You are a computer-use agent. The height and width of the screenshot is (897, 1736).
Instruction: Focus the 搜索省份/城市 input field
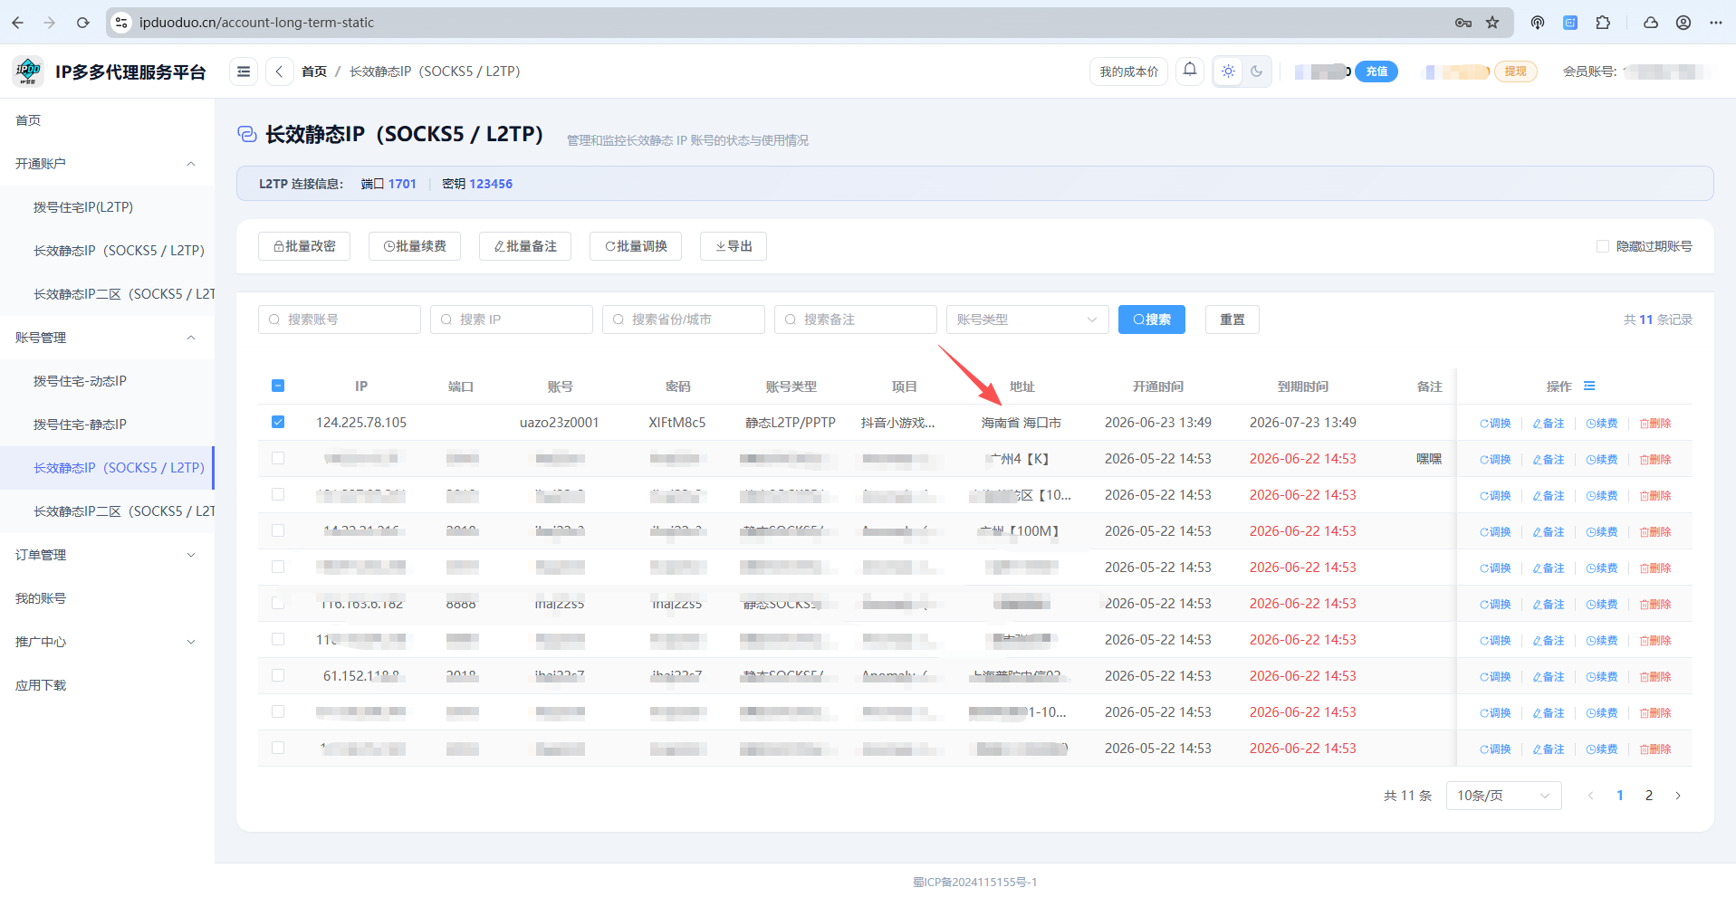684,320
